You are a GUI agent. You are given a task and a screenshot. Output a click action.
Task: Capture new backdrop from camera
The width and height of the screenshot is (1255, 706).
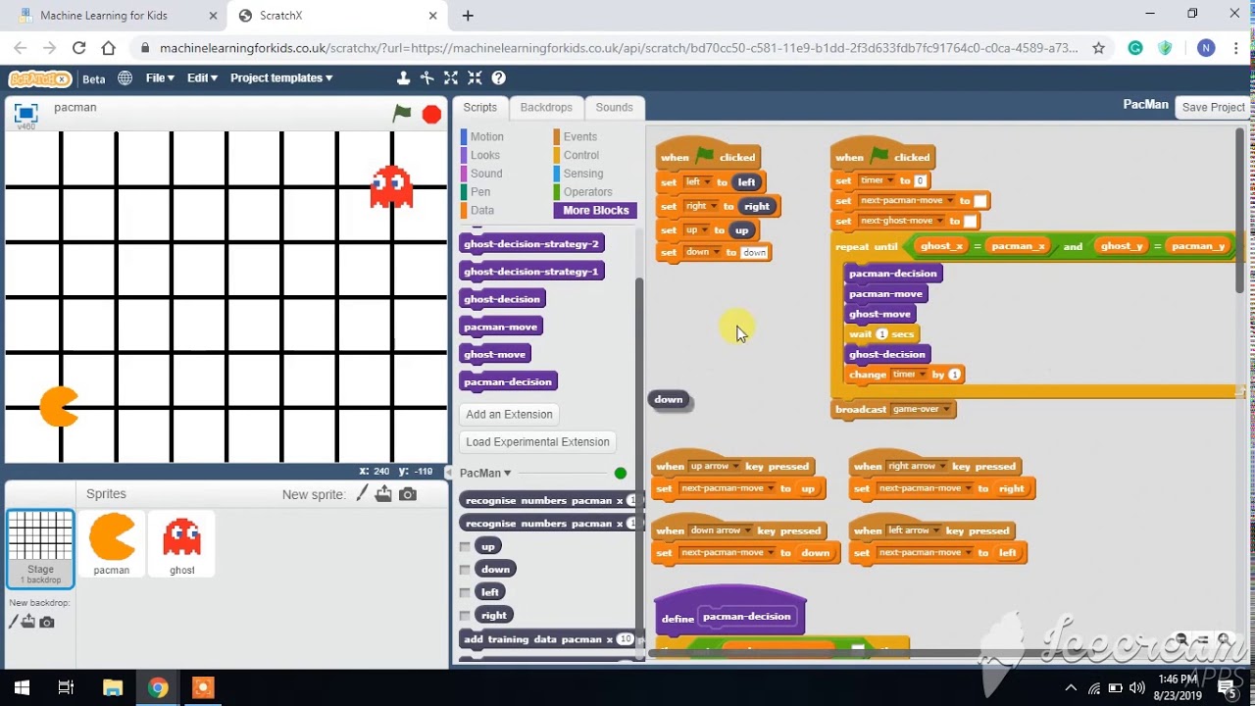(x=47, y=622)
